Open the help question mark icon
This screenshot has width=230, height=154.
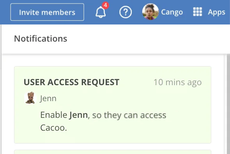pyautogui.click(x=126, y=12)
